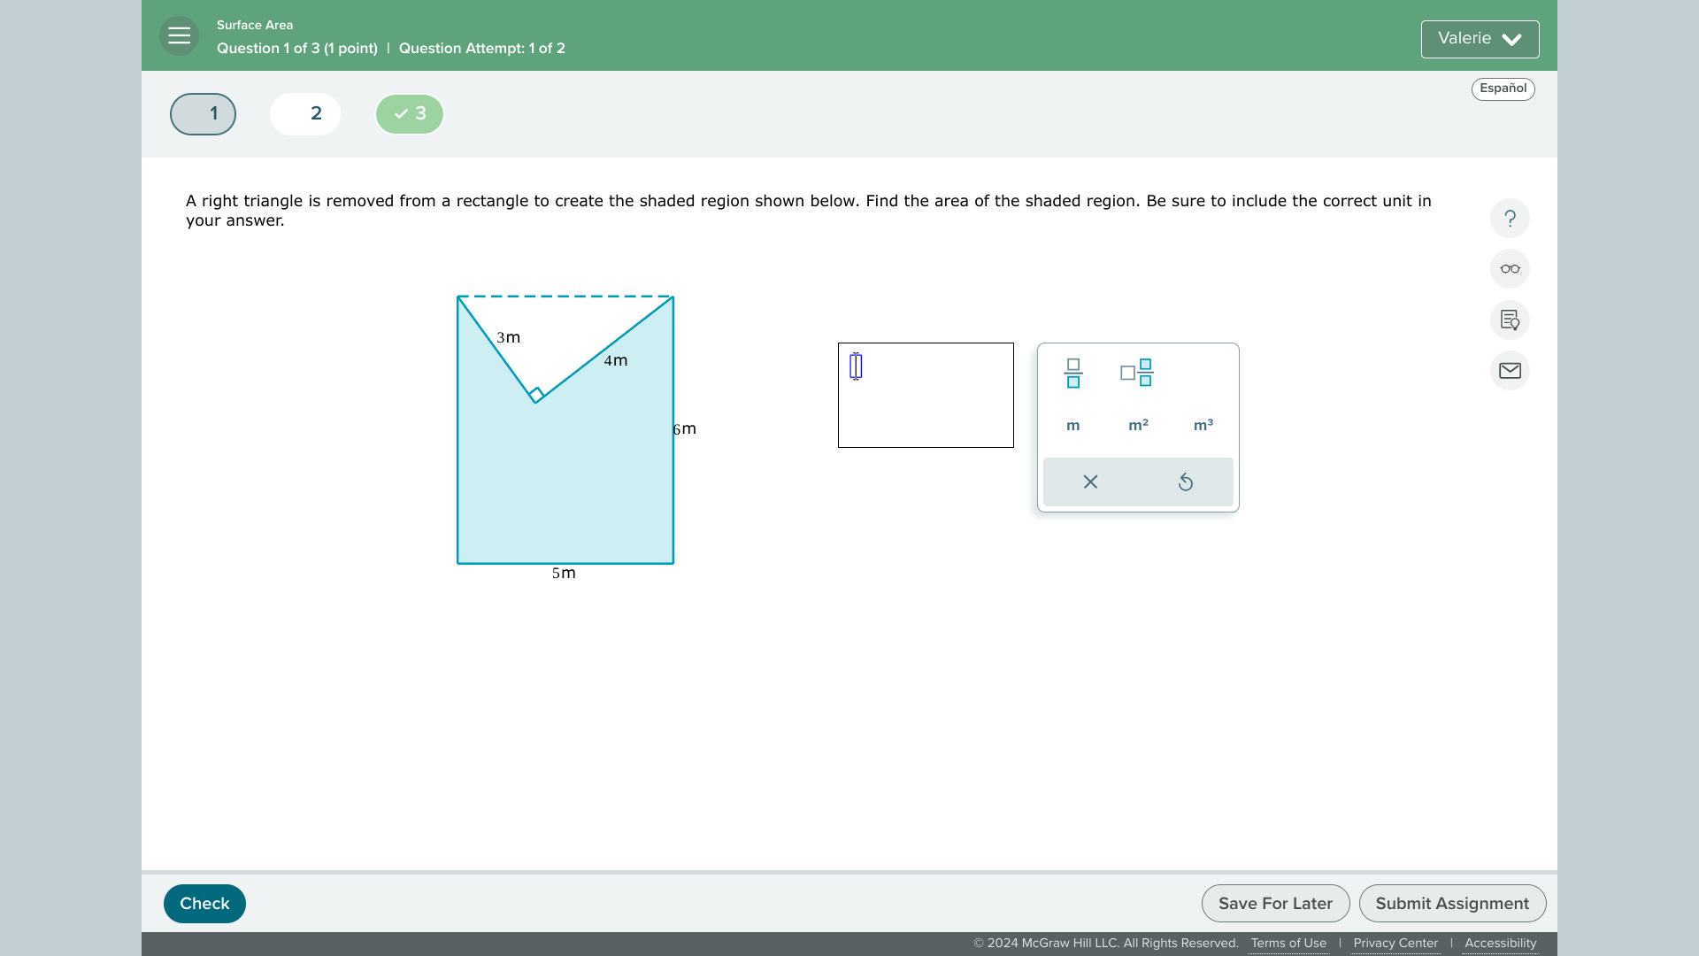Screen dimensions: 1699x956
Task: Insert a fraction template
Action: click(x=1073, y=373)
